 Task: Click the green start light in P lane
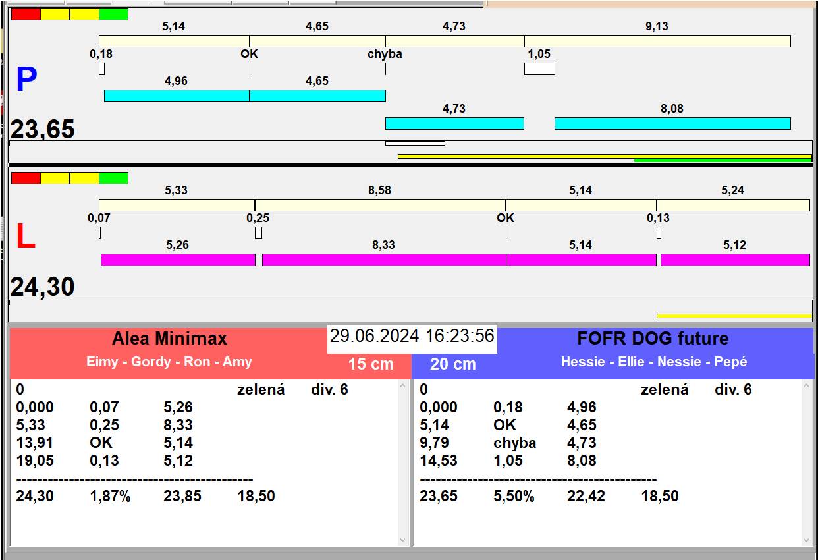pos(113,14)
